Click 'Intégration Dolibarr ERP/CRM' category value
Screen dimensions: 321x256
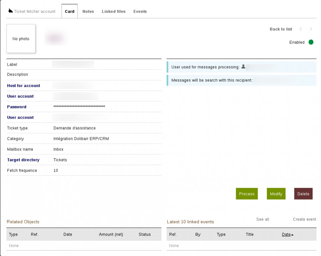(x=81, y=139)
